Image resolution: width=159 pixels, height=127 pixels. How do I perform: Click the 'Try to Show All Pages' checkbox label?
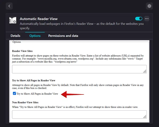point(37,94)
